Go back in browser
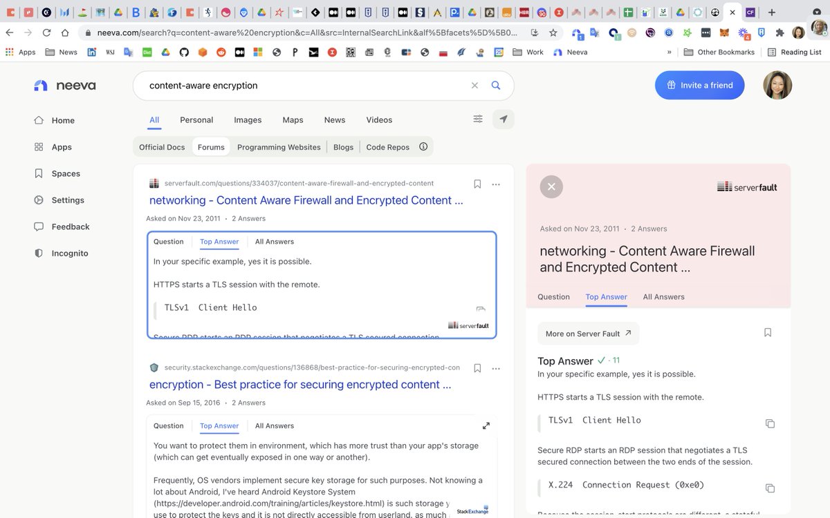830x518 pixels. point(10,32)
